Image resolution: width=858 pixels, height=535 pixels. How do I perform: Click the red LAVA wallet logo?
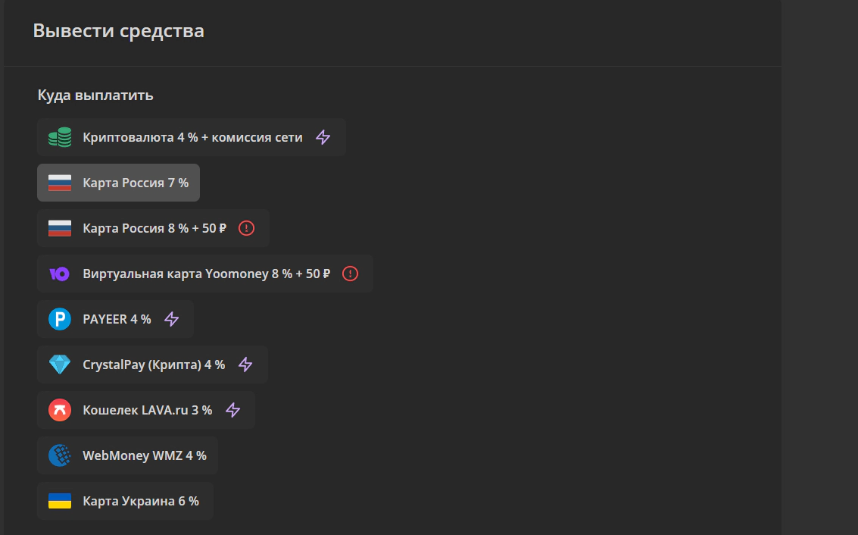[x=59, y=410]
